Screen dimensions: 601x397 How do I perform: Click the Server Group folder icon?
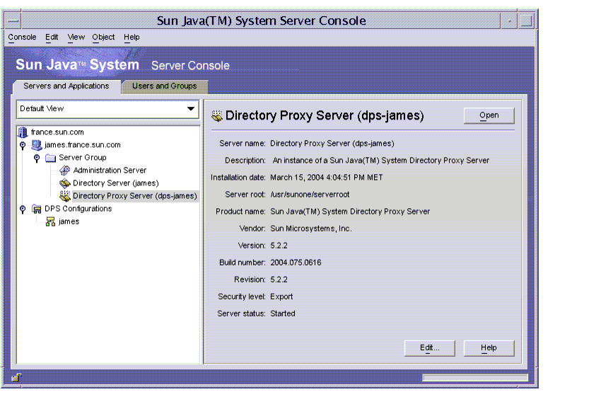(51, 158)
